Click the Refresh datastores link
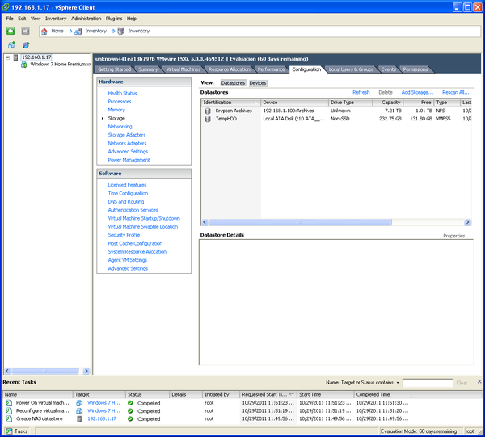Screen dimensions: 485x437 pos(361,92)
